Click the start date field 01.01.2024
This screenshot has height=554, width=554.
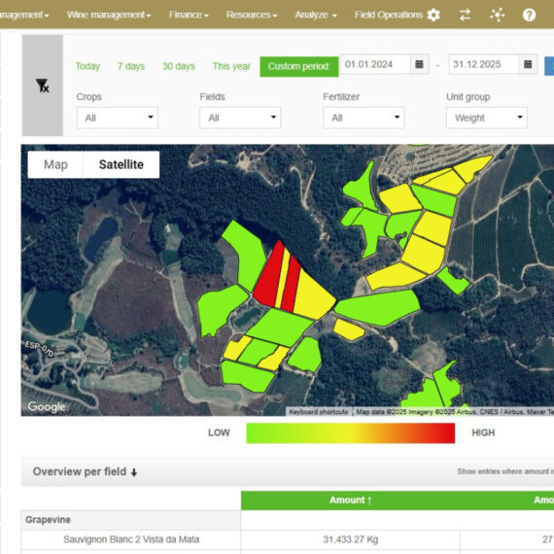[x=375, y=64]
